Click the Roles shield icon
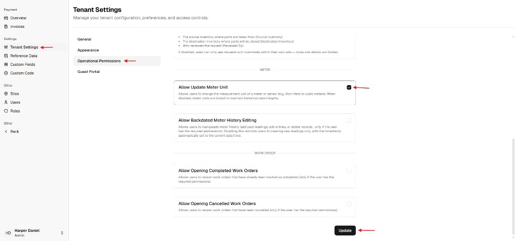 pyautogui.click(x=6, y=111)
